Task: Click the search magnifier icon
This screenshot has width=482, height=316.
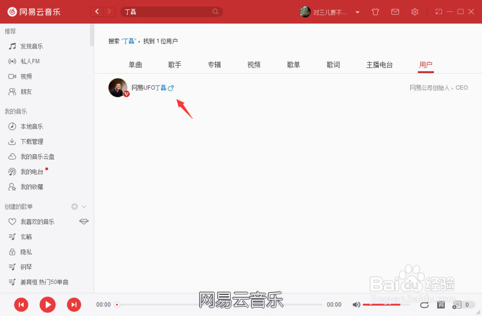Action: 215,12
